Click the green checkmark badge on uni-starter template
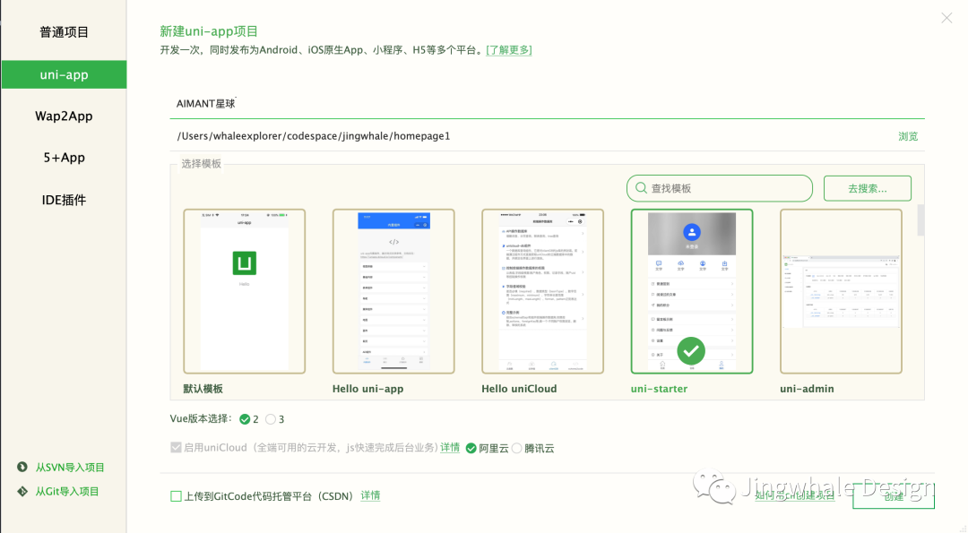The image size is (968, 533). [x=691, y=350]
